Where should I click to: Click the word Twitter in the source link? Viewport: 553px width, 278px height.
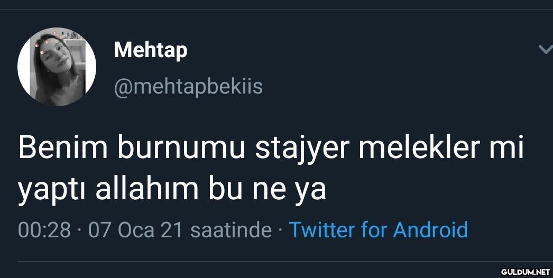click(x=321, y=230)
